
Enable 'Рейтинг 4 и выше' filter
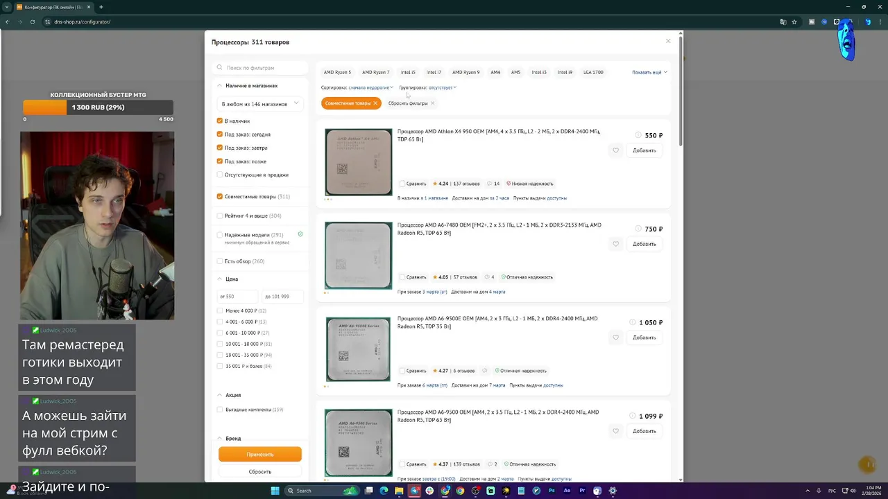220,216
